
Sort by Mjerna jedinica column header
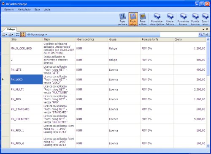(x=92, y=39)
